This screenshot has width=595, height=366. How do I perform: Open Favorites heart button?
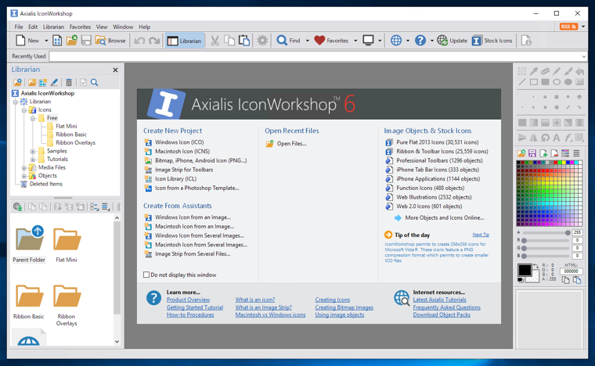pyautogui.click(x=331, y=41)
